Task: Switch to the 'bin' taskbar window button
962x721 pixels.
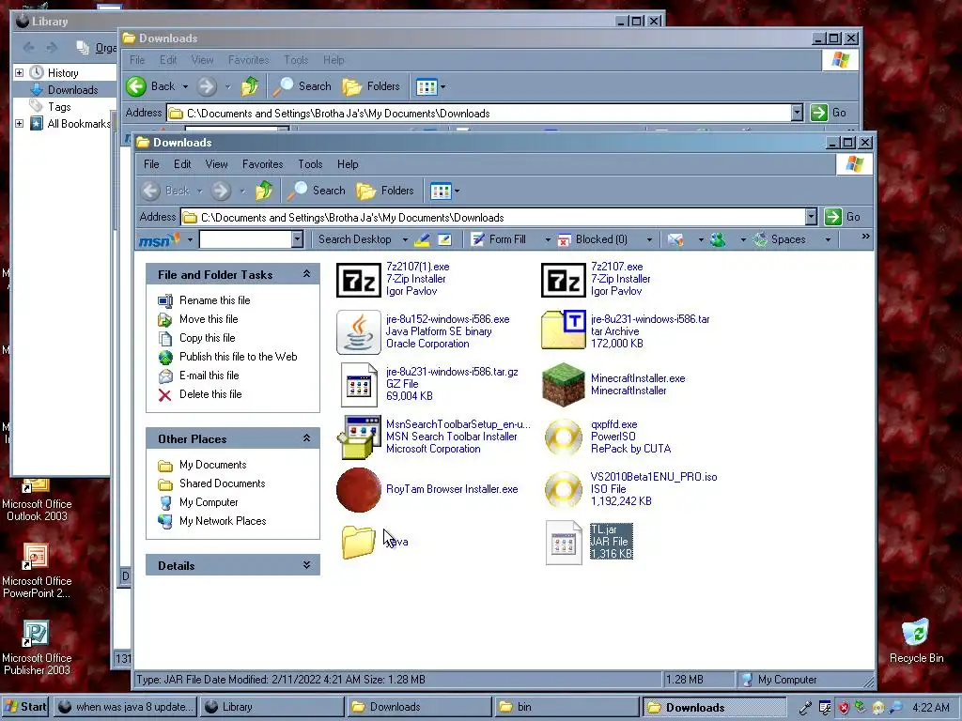Action: pyautogui.click(x=565, y=707)
